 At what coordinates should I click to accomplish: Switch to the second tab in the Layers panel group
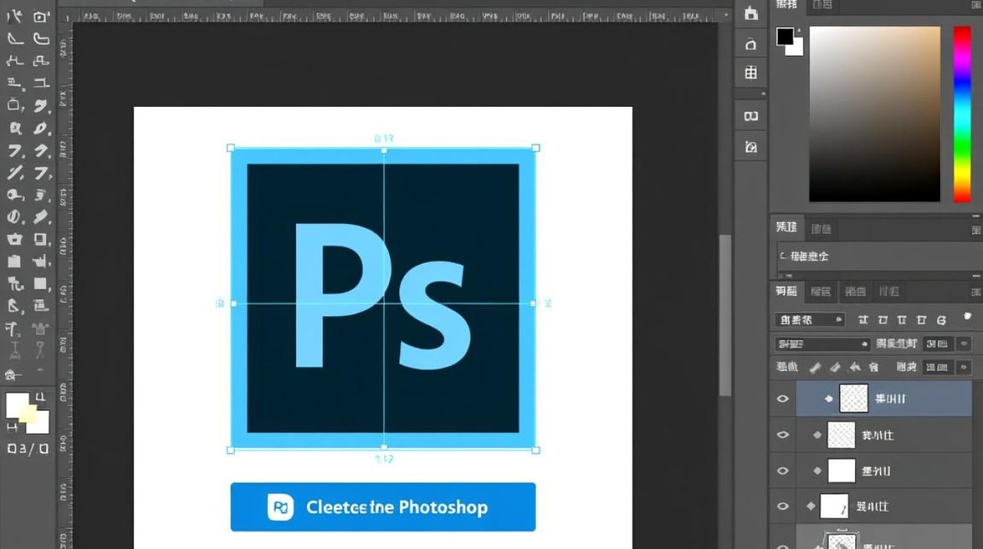(x=821, y=291)
